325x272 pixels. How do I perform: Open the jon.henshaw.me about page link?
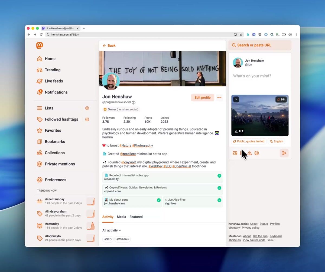click(x=132, y=202)
